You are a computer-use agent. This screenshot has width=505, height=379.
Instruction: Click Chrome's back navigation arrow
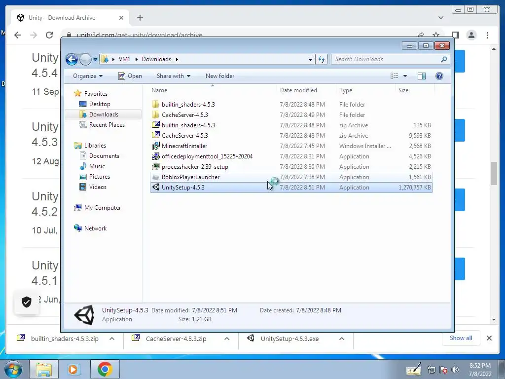pos(18,35)
